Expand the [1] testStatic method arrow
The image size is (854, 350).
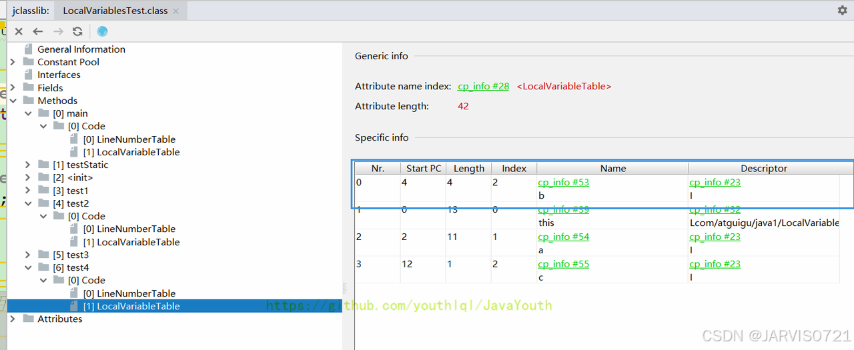[28, 165]
